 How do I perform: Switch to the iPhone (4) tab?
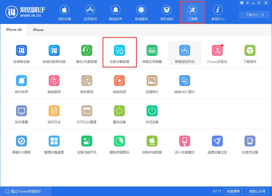point(14,29)
